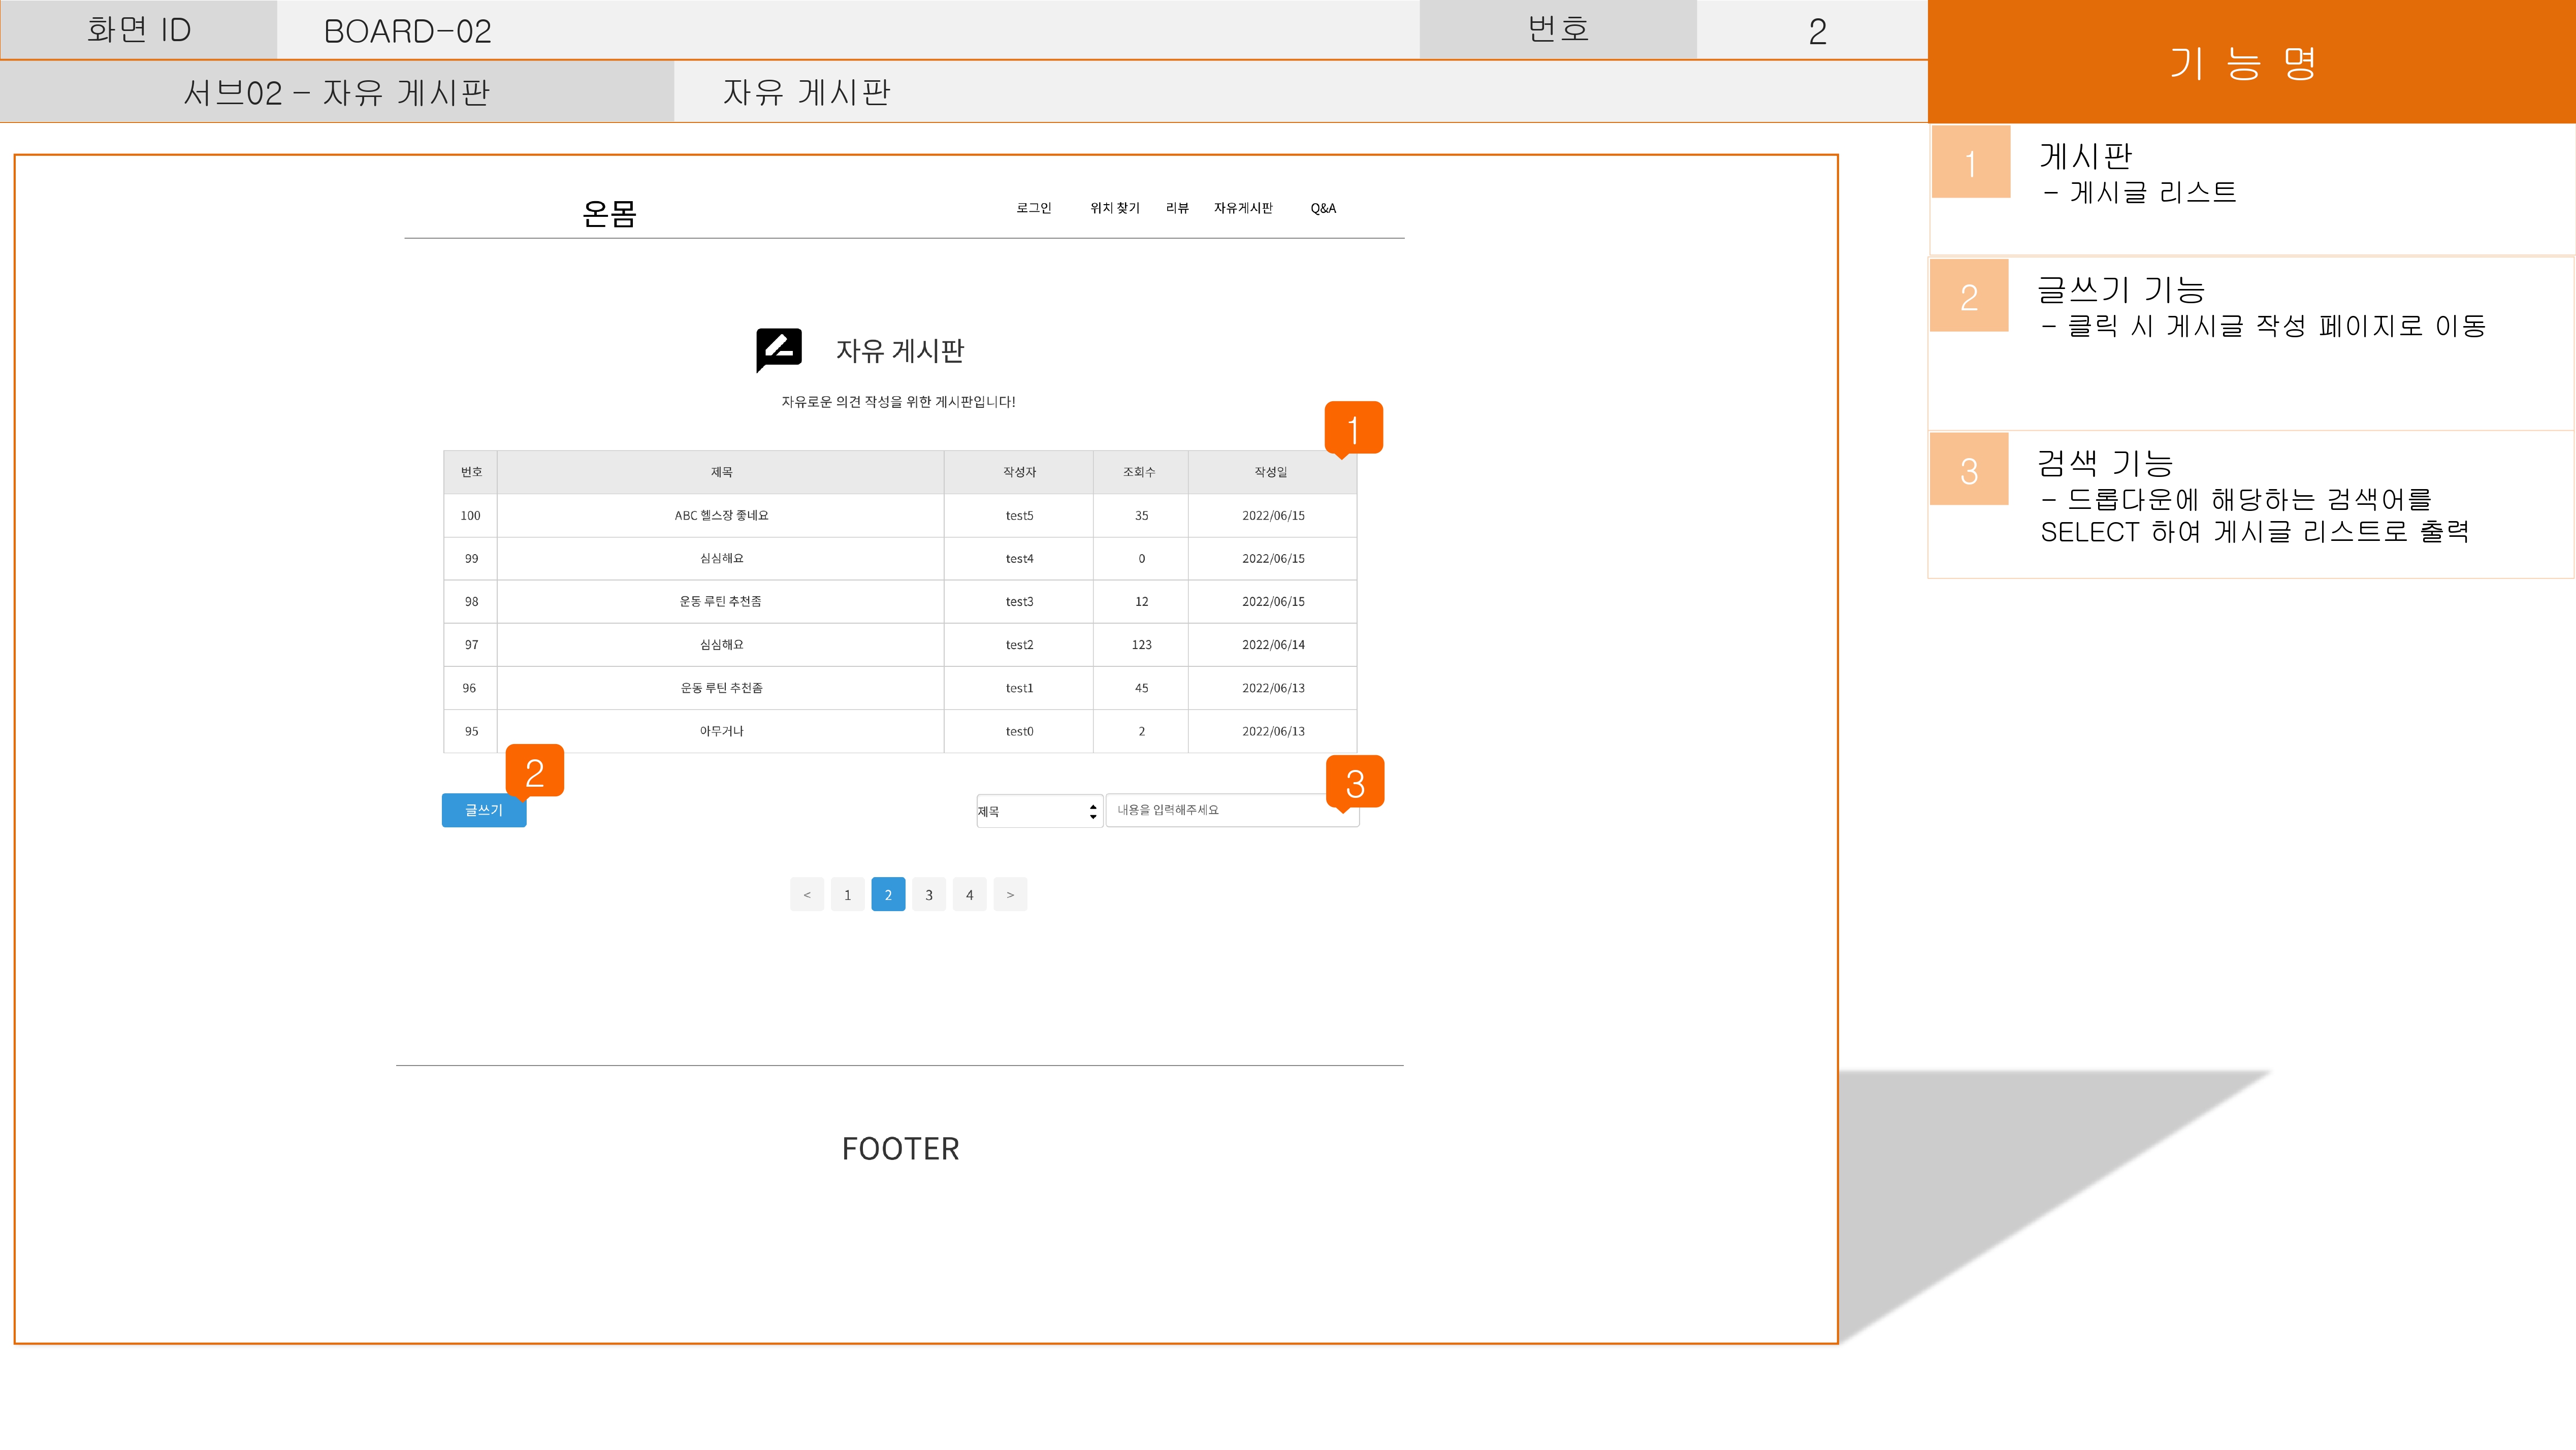
Task: Select 로그인 in the navigation bar
Action: pyautogui.click(x=1033, y=208)
